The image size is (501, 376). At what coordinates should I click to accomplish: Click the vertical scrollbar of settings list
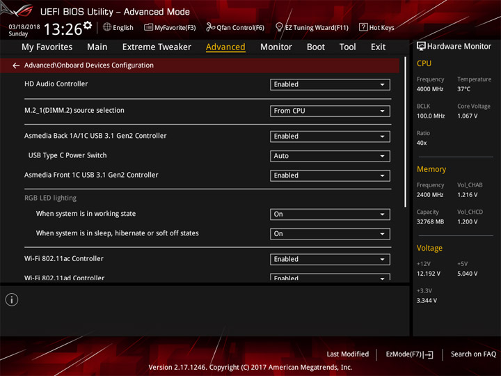click(406, 132)
